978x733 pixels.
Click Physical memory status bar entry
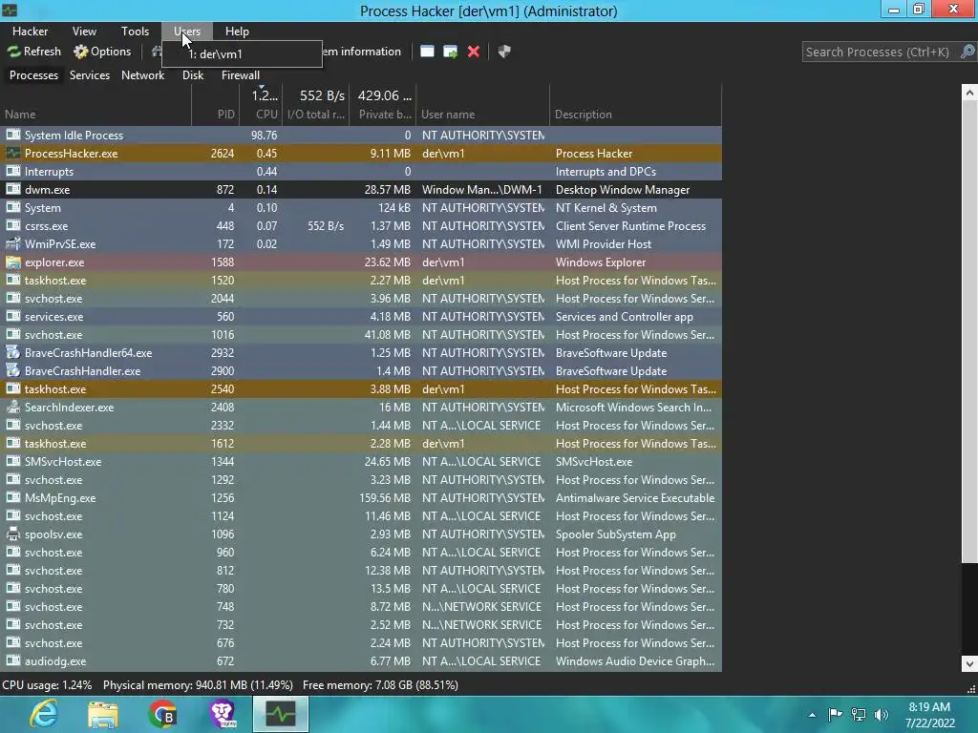point(198,685)
